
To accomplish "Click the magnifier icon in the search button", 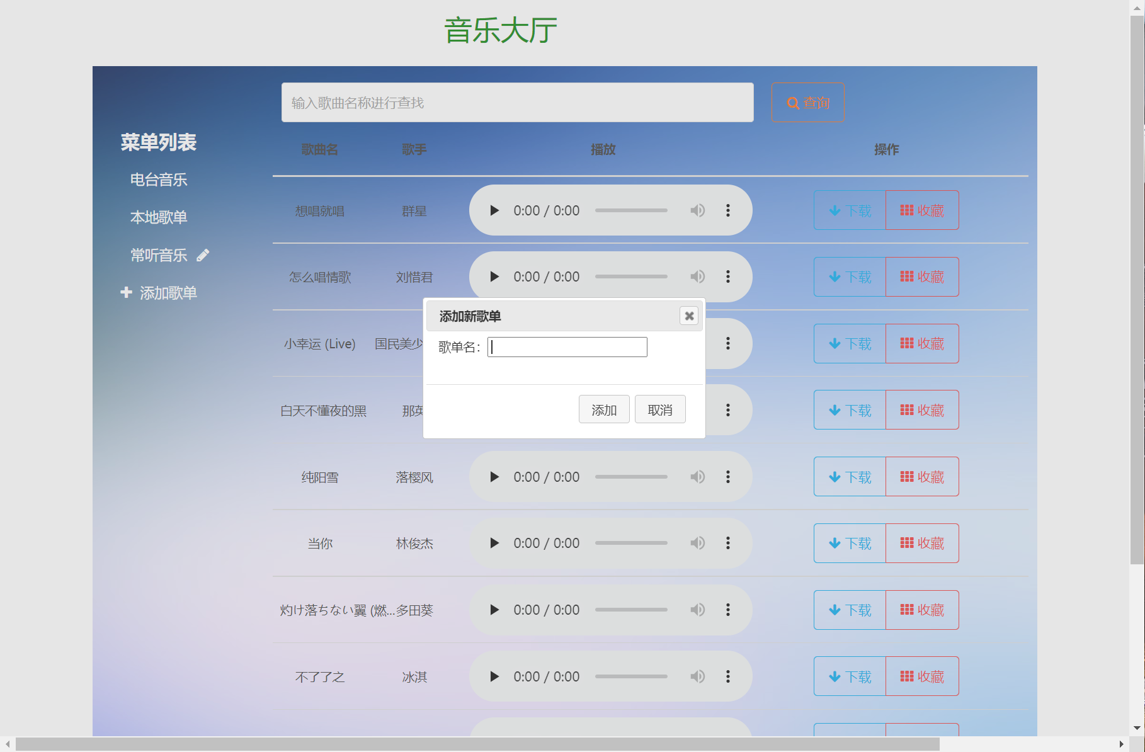I will click(x=792, y=102).
